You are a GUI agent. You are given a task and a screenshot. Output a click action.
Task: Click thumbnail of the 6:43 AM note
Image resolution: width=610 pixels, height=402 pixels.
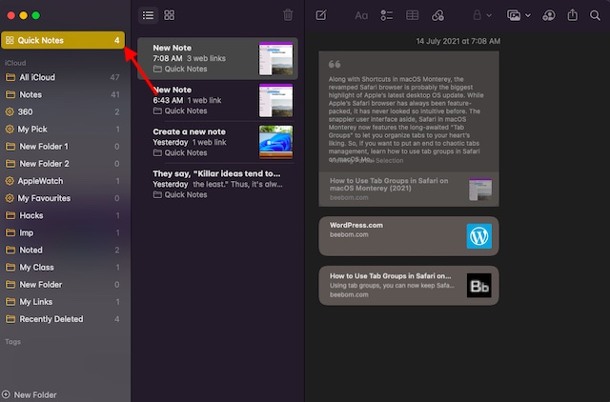275,99
